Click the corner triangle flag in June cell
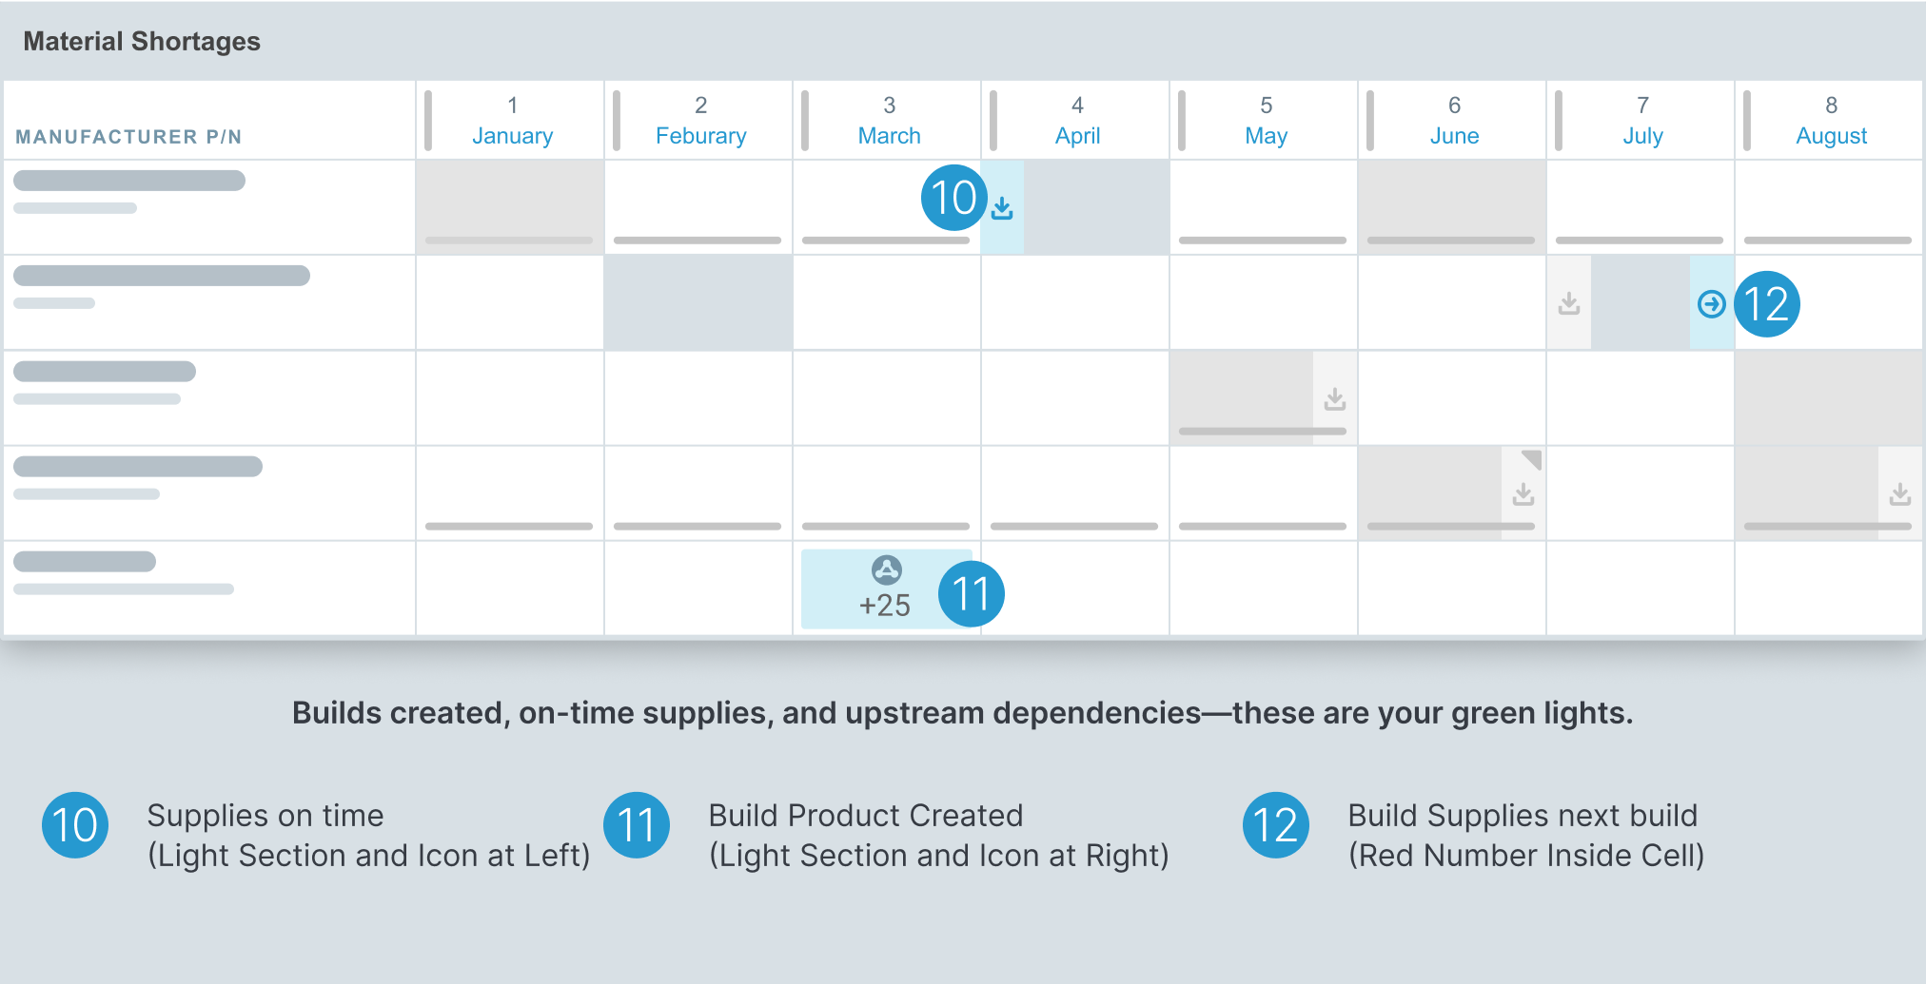 1531,459
